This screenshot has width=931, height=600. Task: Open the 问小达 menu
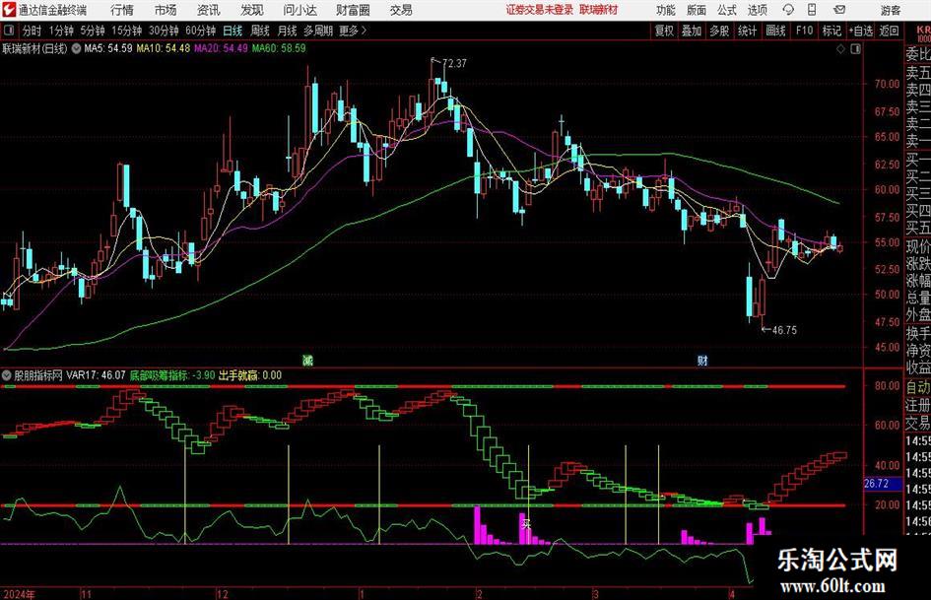pos(299,10)
